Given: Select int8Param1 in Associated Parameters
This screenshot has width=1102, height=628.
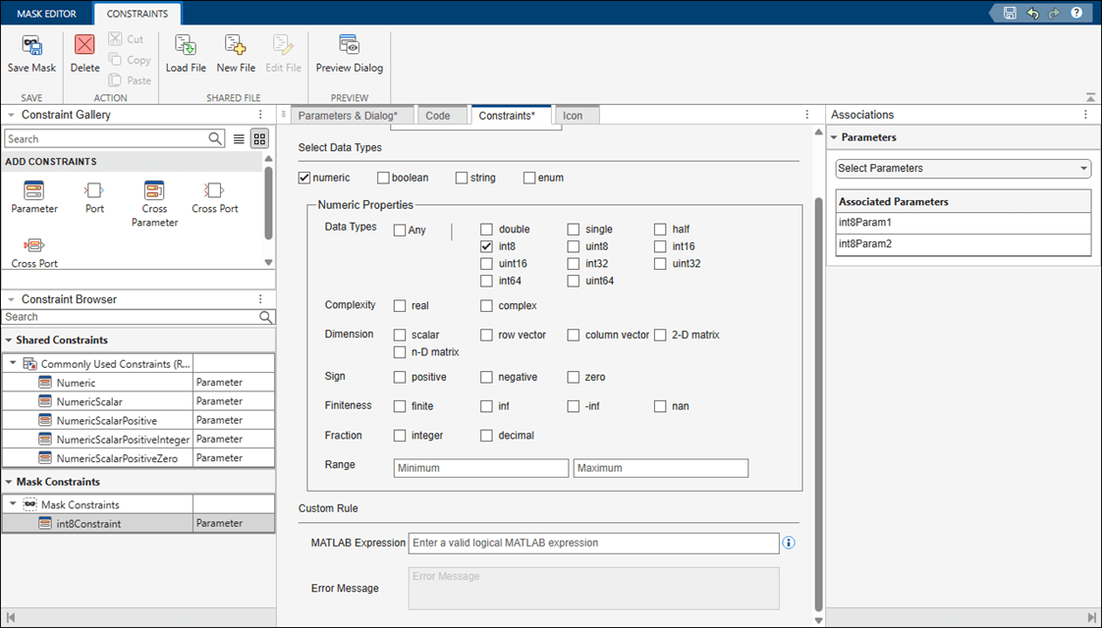Looking at the screenshot, I should pyautogui.click(x=865, y=223).
